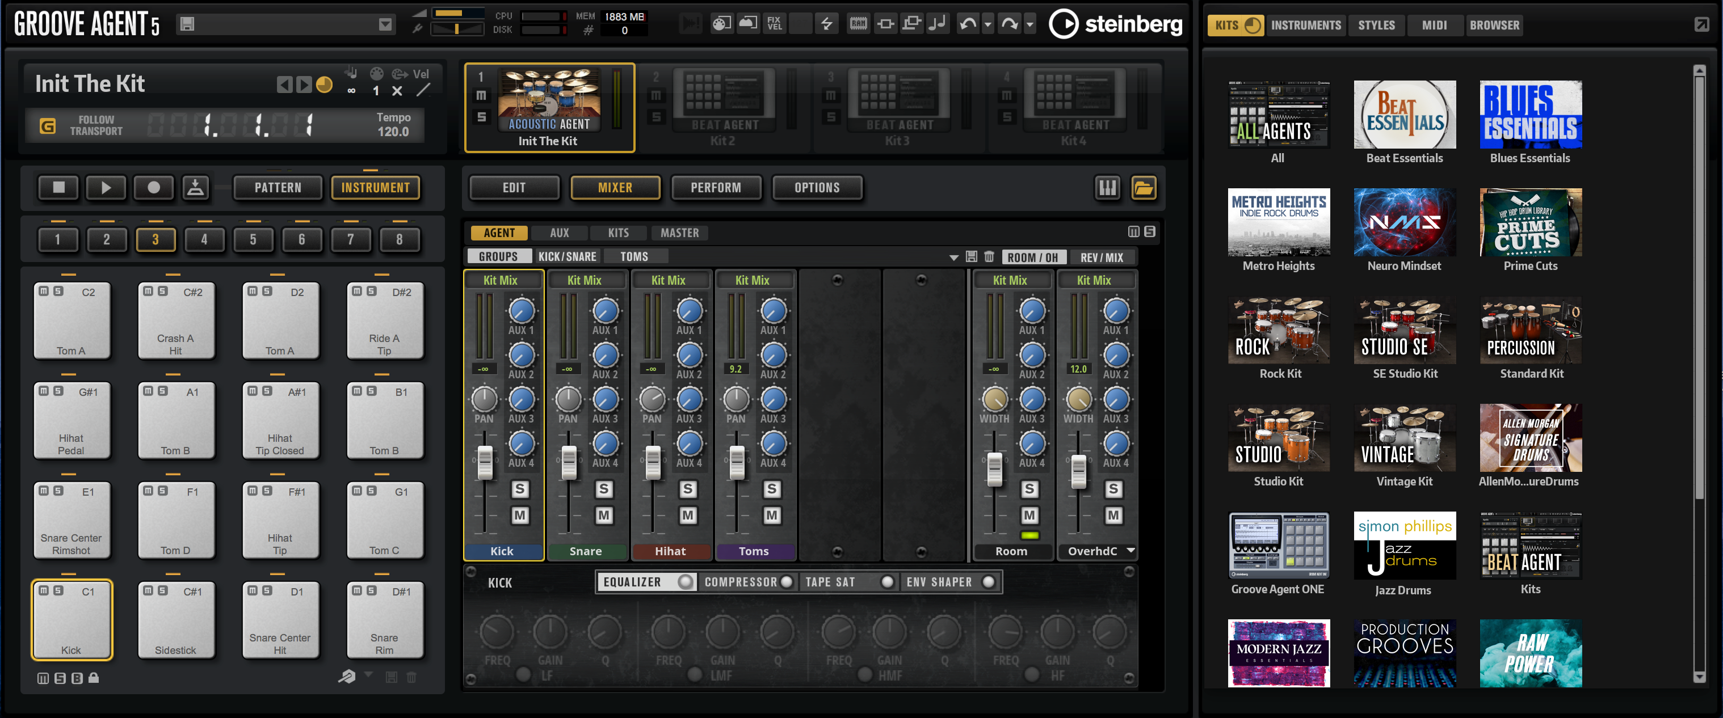The image size is (1723, 718).
Task: Click the lightning bolt toolbar icon
Action: (x=827, y=23)
